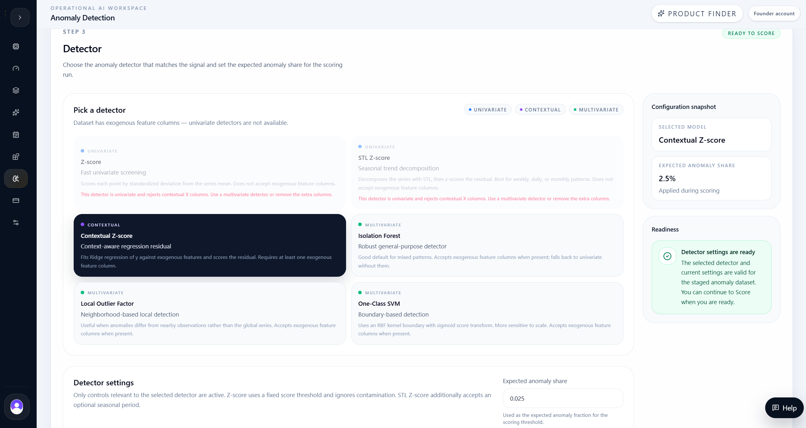
Task: Select the disabled STL Z-score detector card
Action: pos(487,173)
